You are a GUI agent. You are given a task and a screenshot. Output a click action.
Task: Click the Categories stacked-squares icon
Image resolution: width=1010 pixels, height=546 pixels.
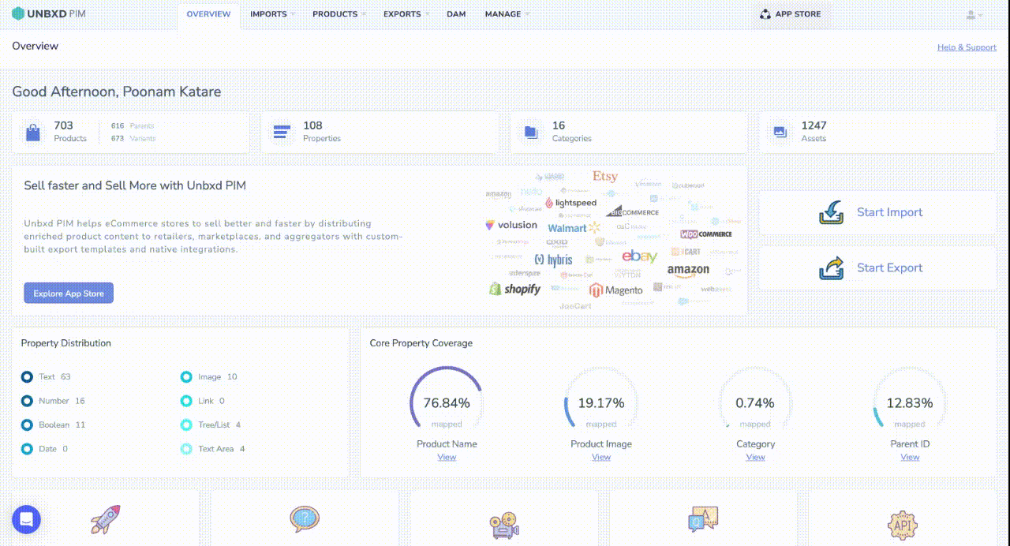click(x=531, y=132)
